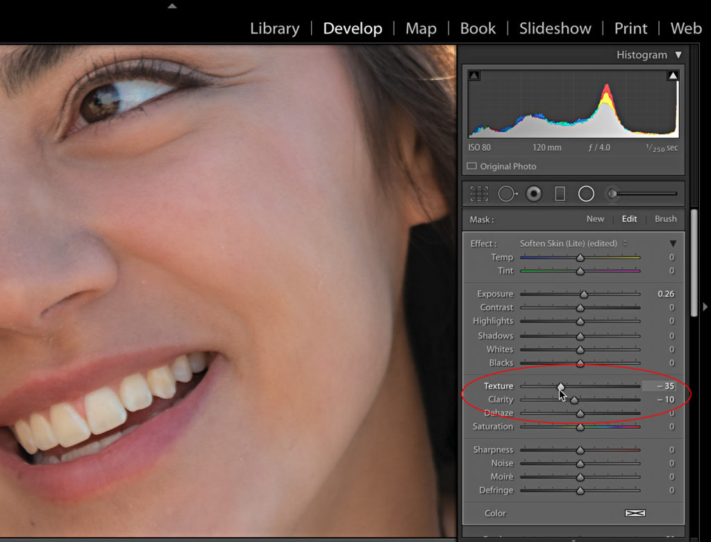Click the Saturation label
Image resolution: width=711 pixels, height=542 pixels.
coord(493,426)
